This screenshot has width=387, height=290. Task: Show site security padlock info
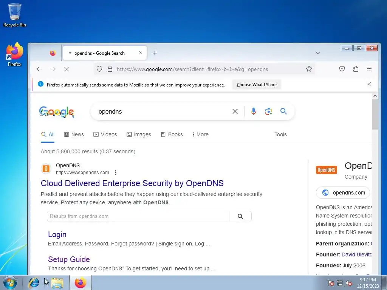coord(110,69)
